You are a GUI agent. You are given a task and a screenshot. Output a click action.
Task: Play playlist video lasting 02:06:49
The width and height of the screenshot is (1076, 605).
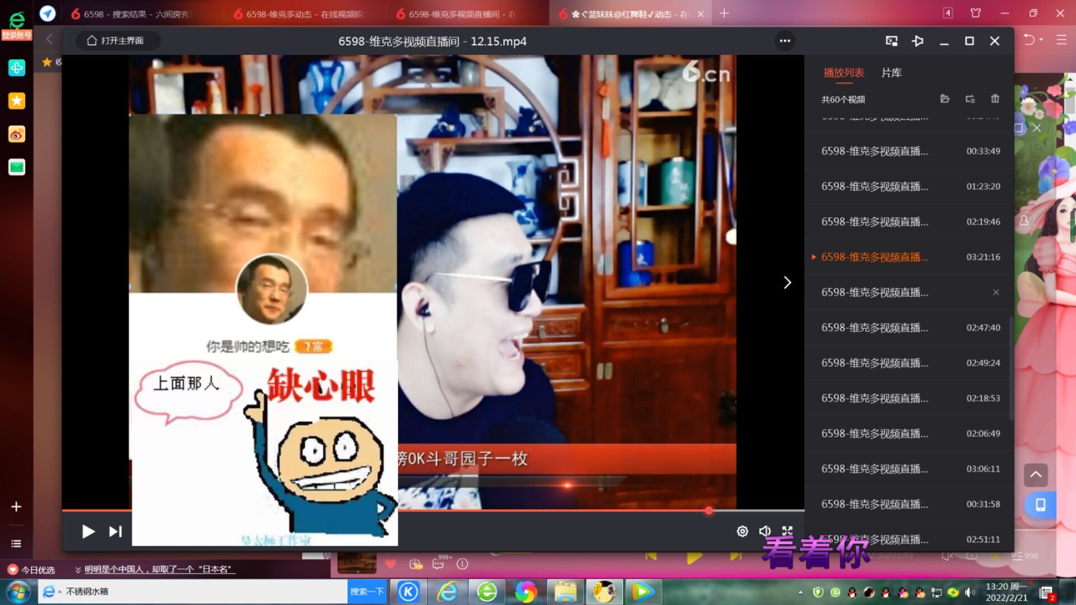[x=909, y=434]
